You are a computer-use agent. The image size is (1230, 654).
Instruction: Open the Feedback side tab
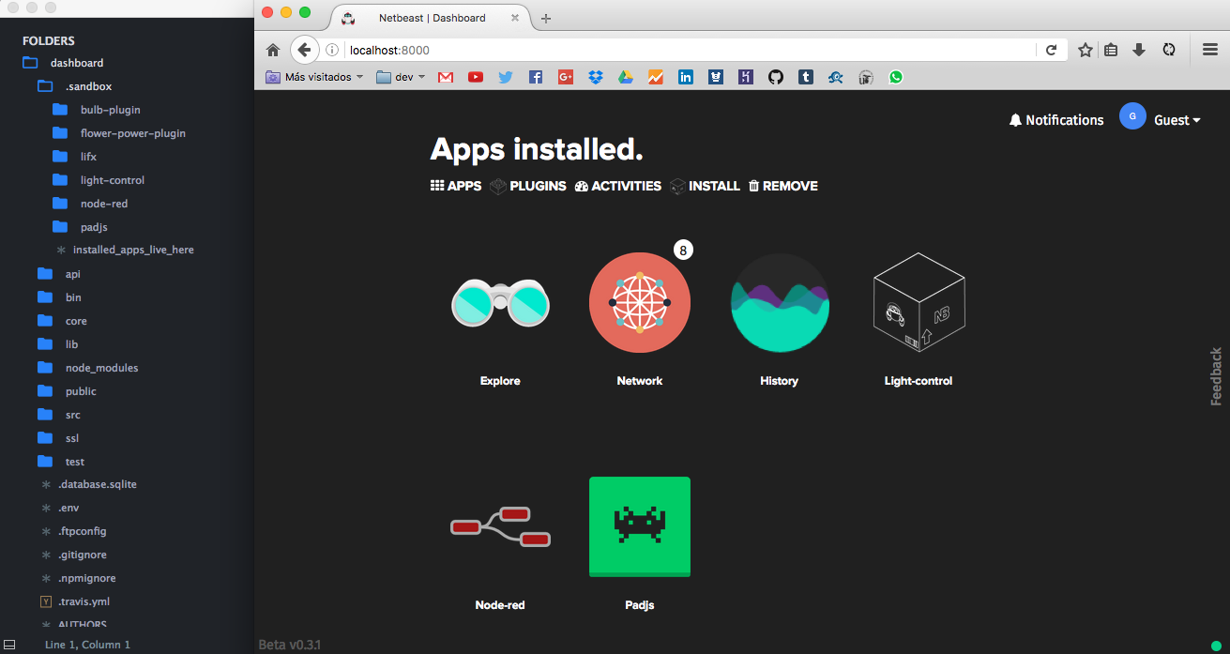pos(1217,376)
